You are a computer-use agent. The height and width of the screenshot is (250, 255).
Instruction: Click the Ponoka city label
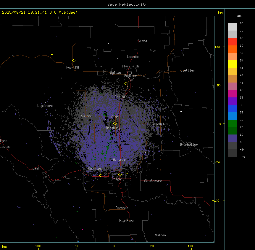(142, 40)
